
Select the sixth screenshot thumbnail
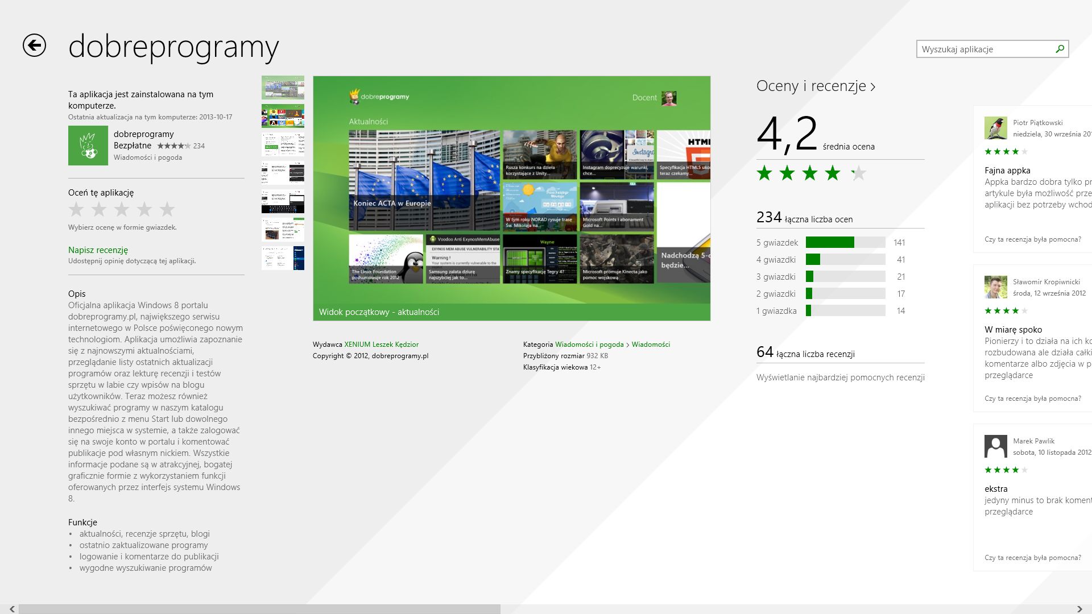tap(283, 230)
